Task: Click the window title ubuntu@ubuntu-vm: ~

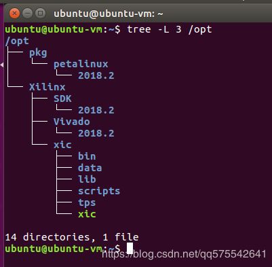Action: (109, 14)
